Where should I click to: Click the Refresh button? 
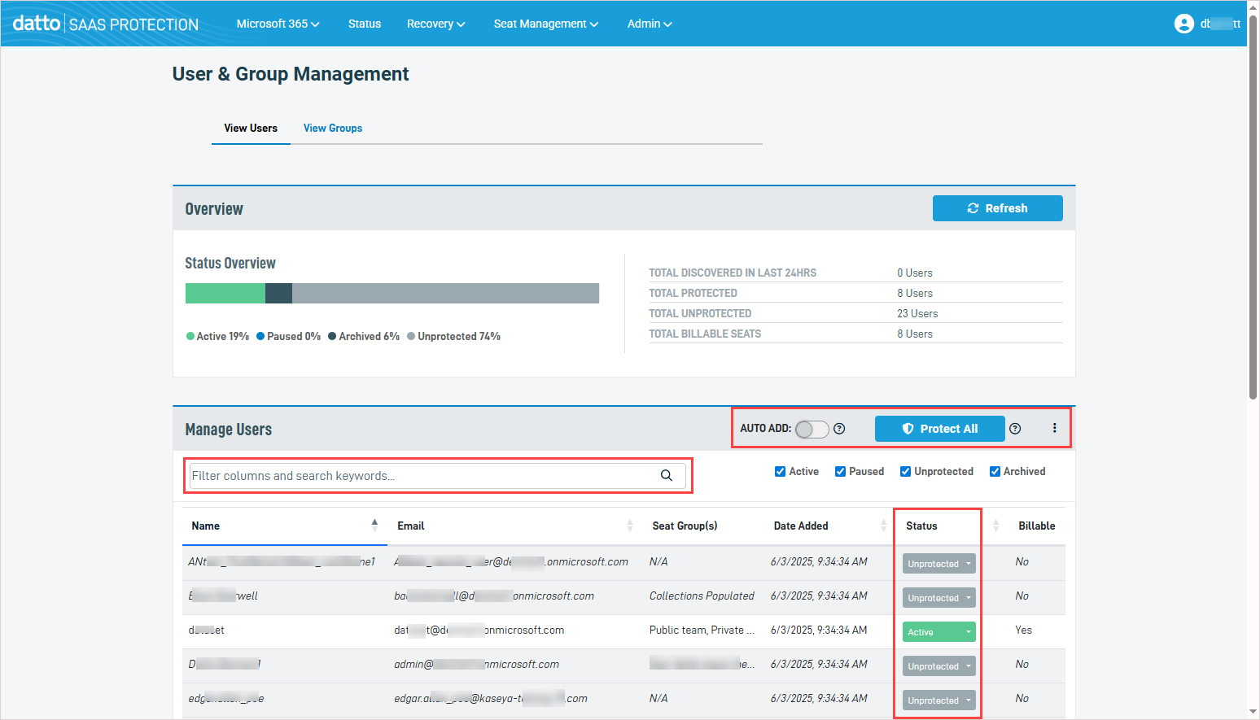pos(997,208)
